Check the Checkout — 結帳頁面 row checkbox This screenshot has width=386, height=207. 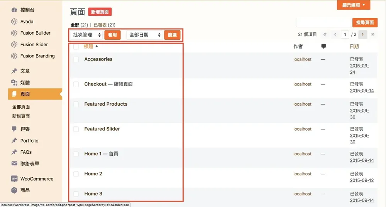point(76,84)
